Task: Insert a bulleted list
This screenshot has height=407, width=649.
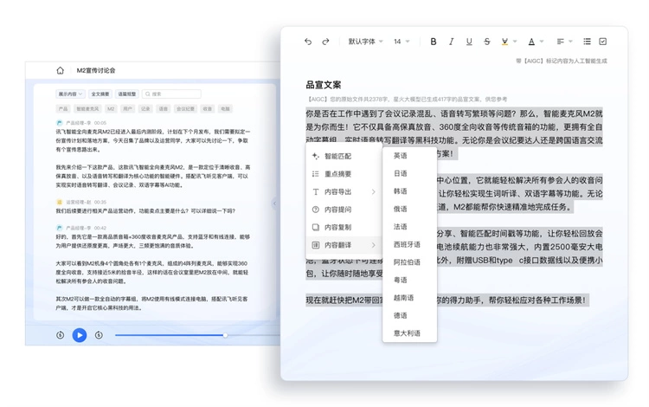Action: pos(587,42)
